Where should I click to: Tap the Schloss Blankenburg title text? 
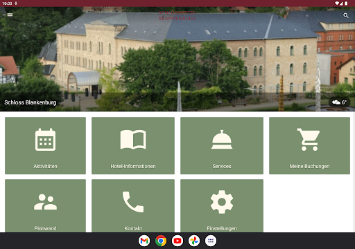pos(31,102)
